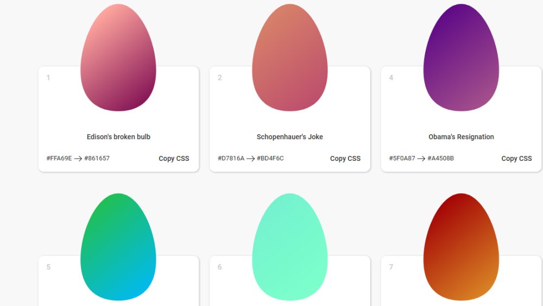
Task: Click the #A4508B hex code
Action: [440, 158]
